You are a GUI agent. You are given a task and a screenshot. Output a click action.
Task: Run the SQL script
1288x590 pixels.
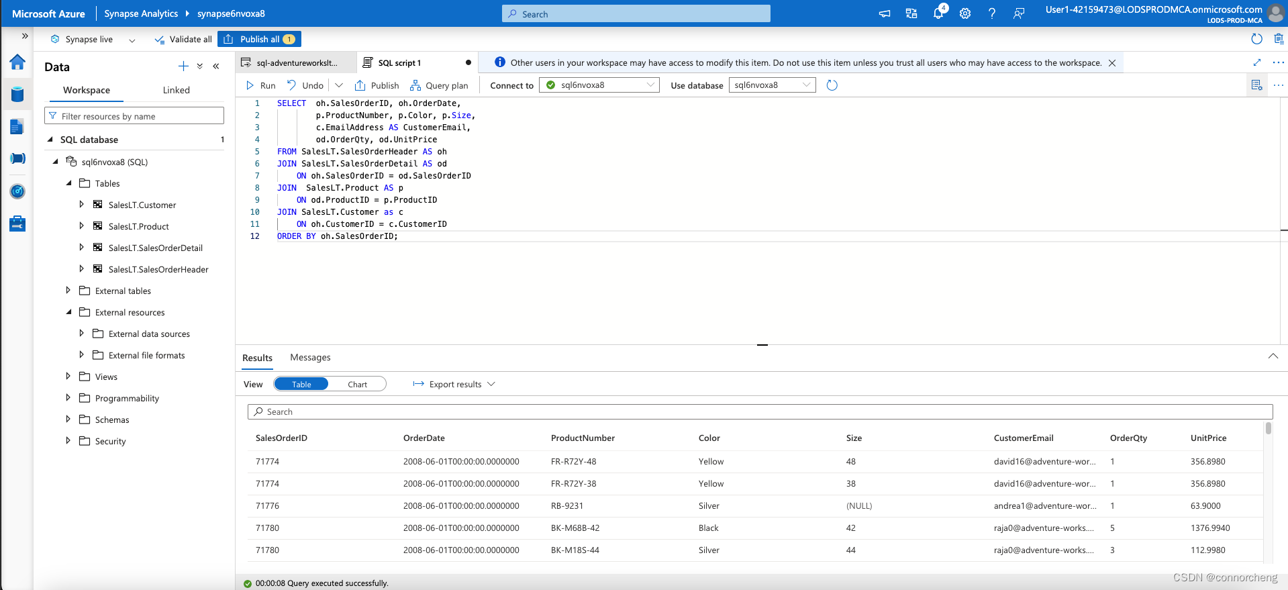pyautogui.click(x=260, y=85)
